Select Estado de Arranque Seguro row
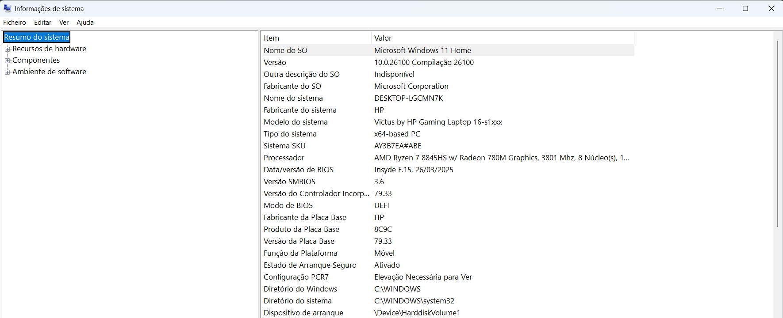This screenshot has height=318, width=783. point(448,265)
